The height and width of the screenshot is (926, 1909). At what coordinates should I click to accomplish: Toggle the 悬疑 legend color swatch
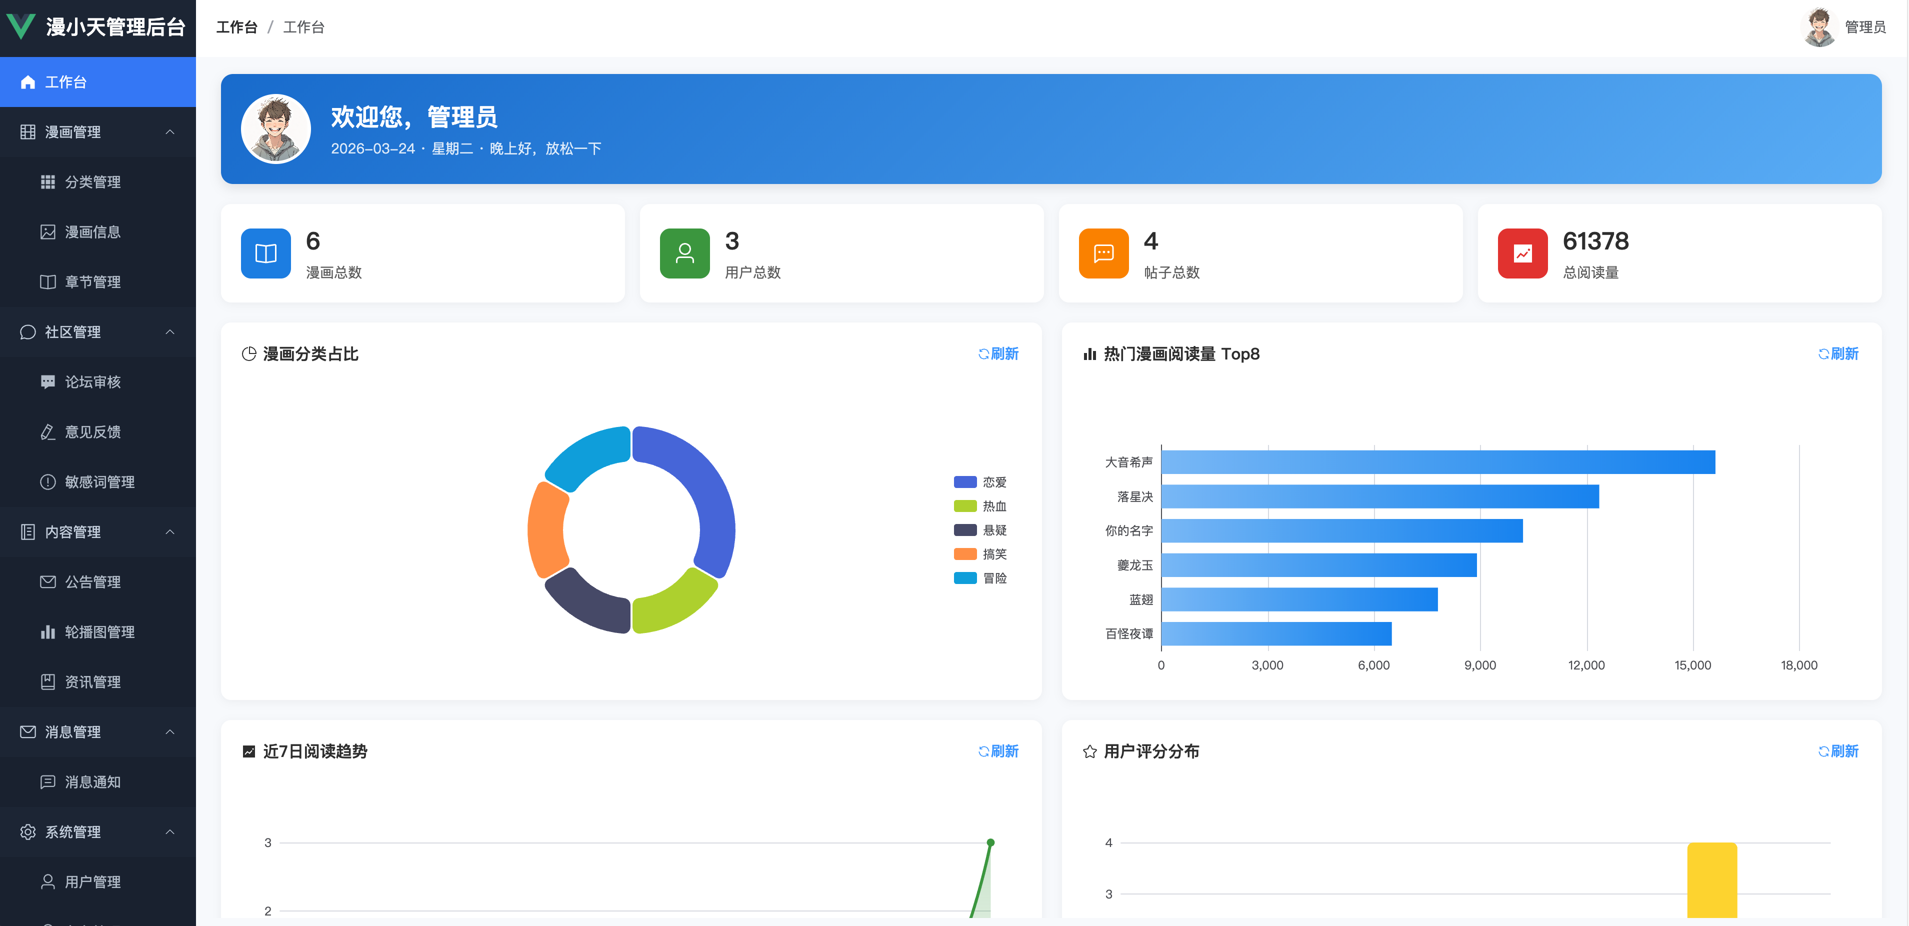click(x=965, y=530)
